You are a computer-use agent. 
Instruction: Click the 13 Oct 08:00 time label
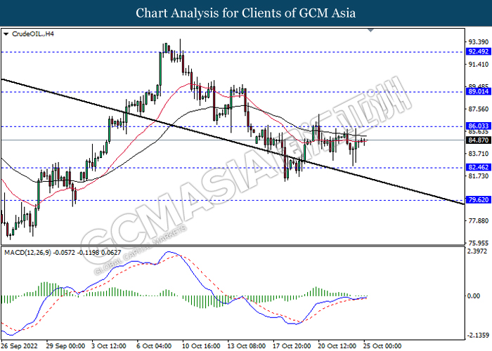[x=247, y=346]
